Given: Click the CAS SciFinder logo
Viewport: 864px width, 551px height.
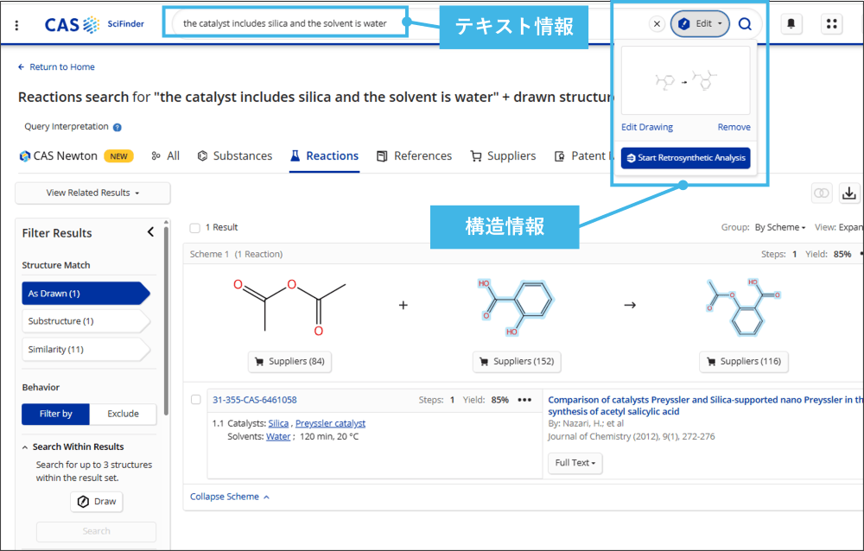Looking at the screenshot, I should pyautogui.click(x=94, y=24).
